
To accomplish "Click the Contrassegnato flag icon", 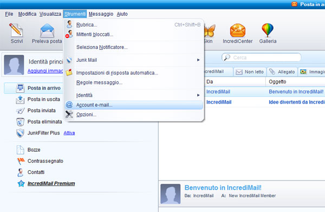I will (x=21, y=161).
